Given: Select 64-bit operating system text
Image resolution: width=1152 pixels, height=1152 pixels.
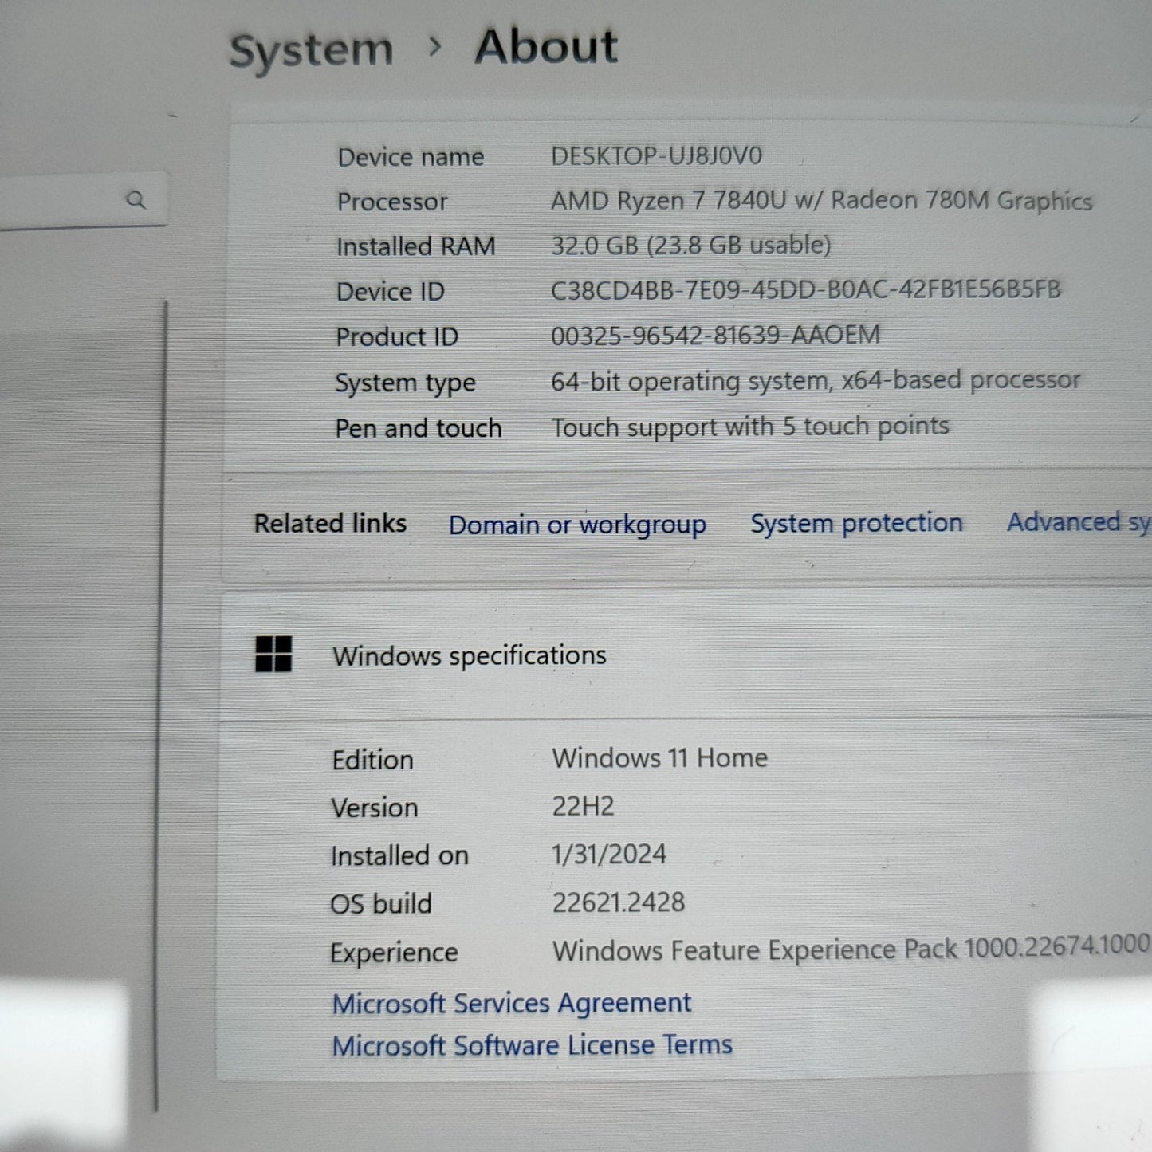Looking at the screenshot, I should click(x=816, y=381).
